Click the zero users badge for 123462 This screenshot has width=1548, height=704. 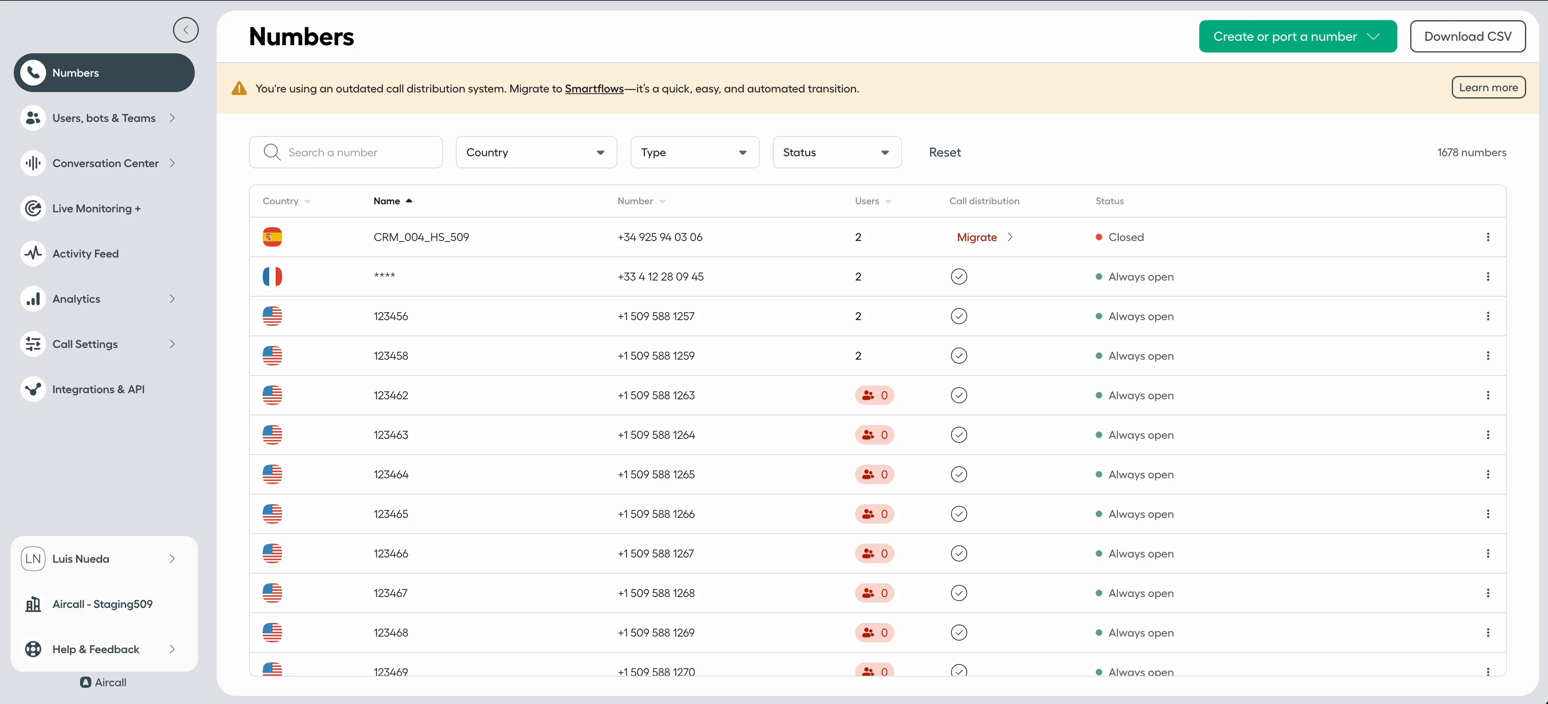point(874,396)
